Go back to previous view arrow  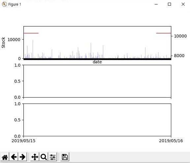click(x=14, y=157)
